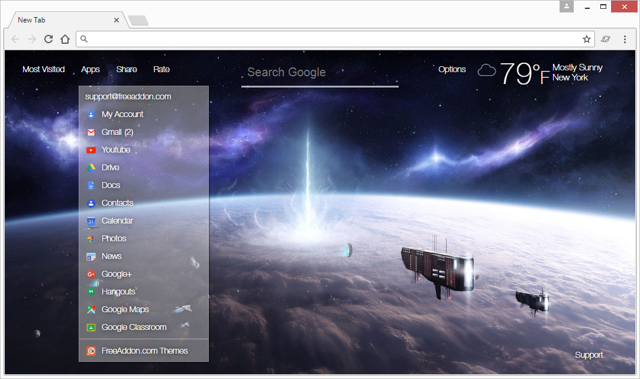Click the Google Classroom icon

click(91, 328)
